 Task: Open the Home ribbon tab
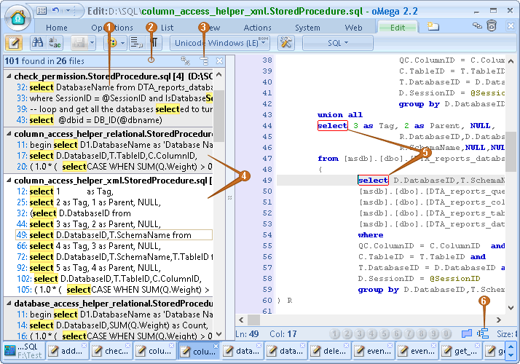coord(57,28)
